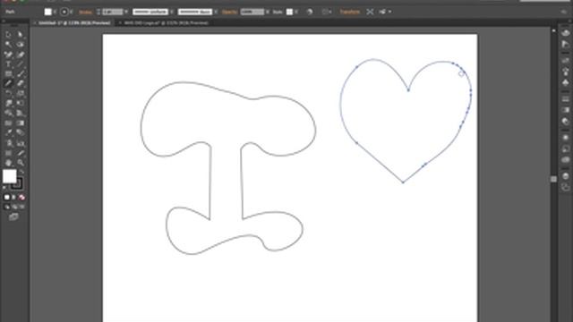Click the stroke weight field
Image resolution: width=573 pixels, height=322 pixels.
(112, 12)
